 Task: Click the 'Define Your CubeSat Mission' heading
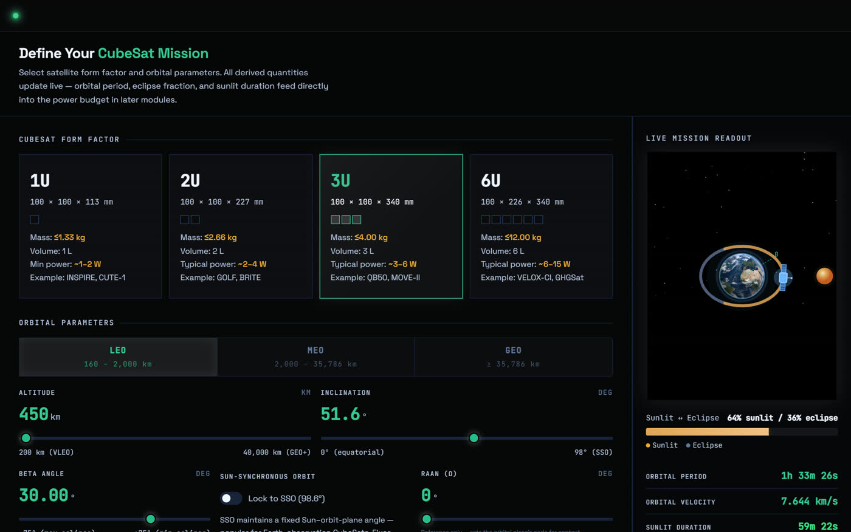point(114,53)
